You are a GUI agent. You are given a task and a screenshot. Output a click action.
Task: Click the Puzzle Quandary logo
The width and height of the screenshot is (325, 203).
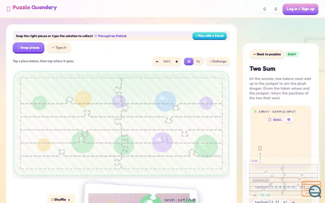tap(32, 8)
